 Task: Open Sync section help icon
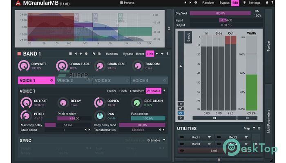point(164,140)
